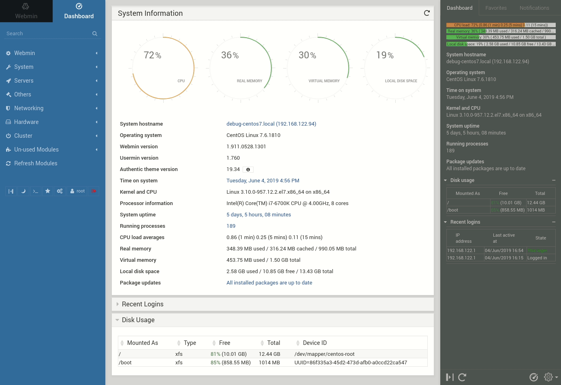The width and height of the screenshot is (561, 385).
Task: Collapse the navigation menu sidebar icon
Action: pos(11,191)
